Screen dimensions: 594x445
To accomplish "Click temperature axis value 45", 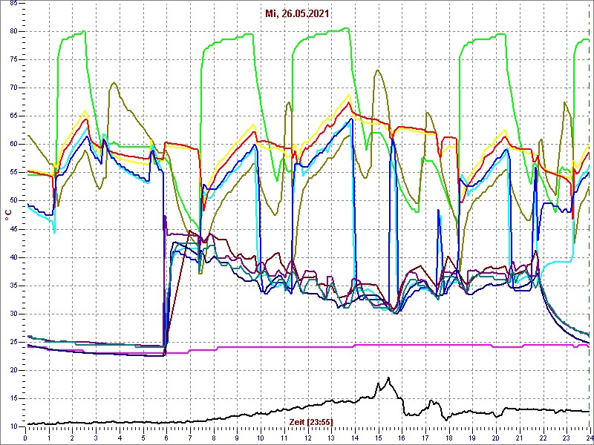I will click(13, 229).
